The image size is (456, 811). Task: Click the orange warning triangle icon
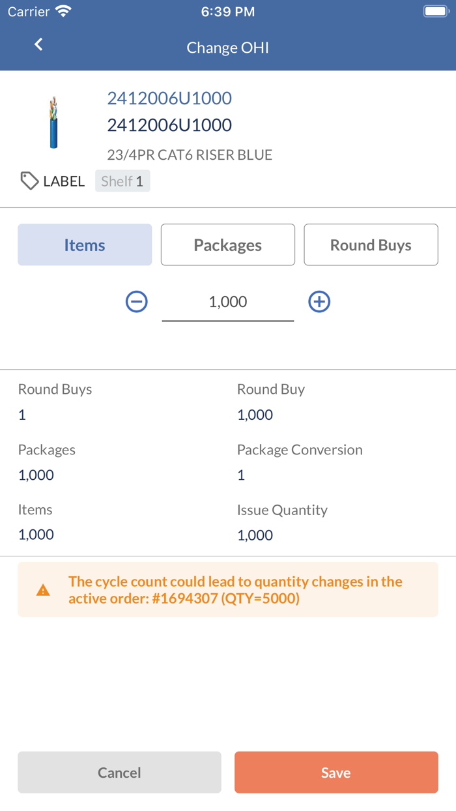pyautogui.click(x=43, y=589)
